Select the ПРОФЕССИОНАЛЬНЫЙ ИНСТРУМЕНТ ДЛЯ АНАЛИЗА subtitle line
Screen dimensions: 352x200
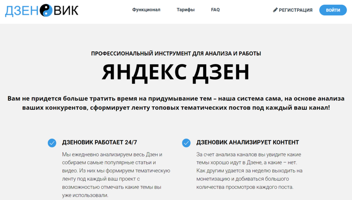pos(176,53)
